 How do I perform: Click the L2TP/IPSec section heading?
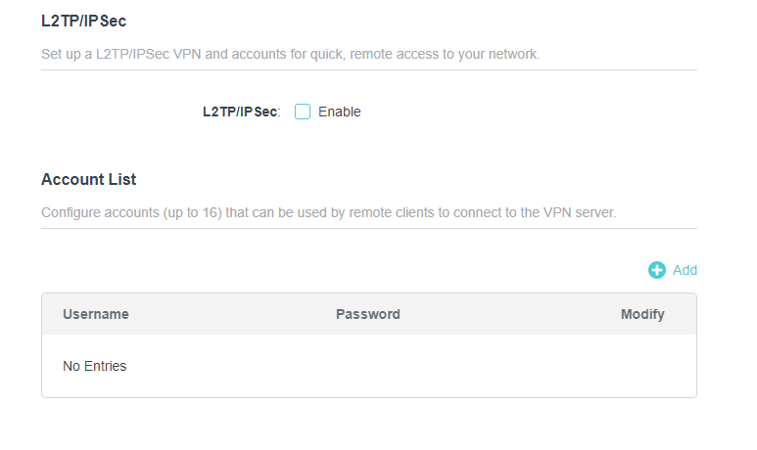[83, 21]
